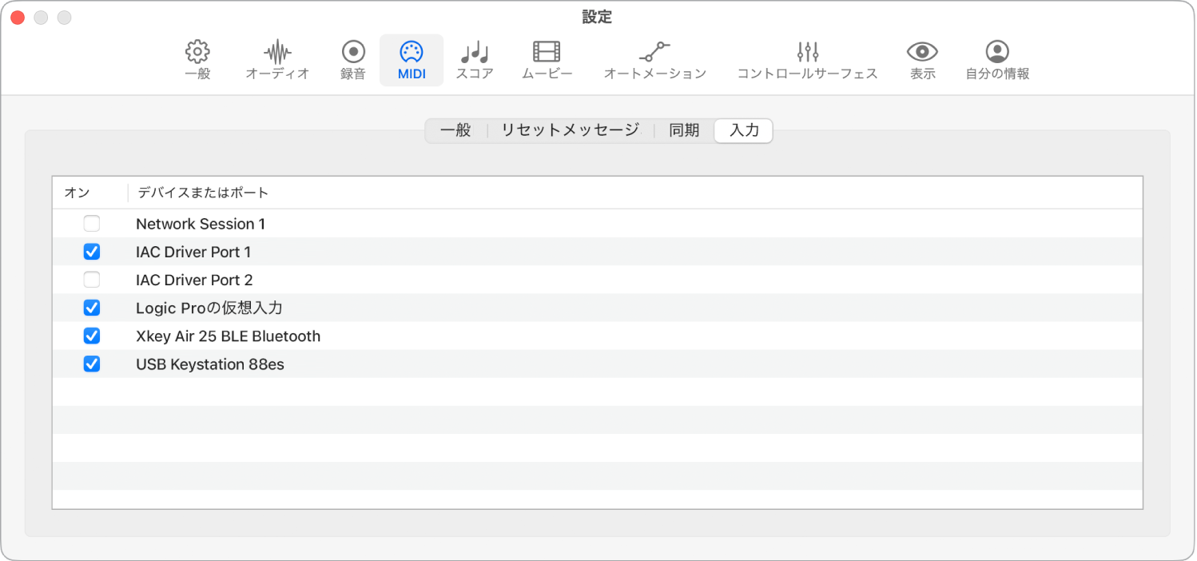Viewport: 1197px width, 561px height.
Task: Open the MIDI settings icon
Action: click(411, 59)
